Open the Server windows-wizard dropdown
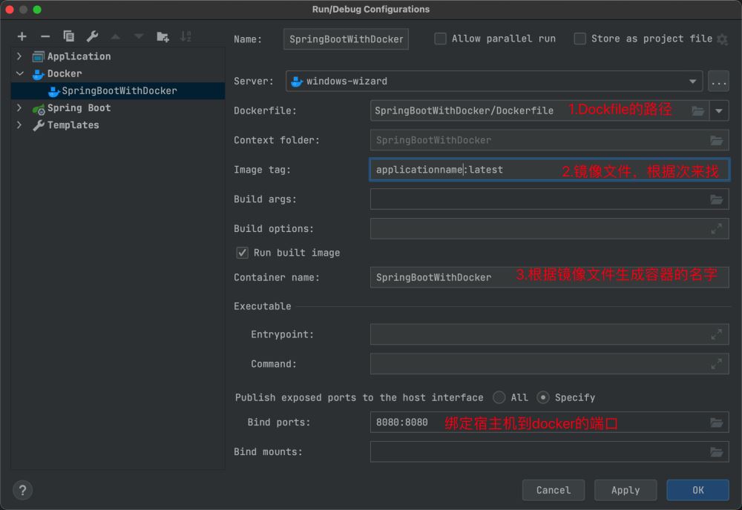742x510 pixels. pos(494,82)
